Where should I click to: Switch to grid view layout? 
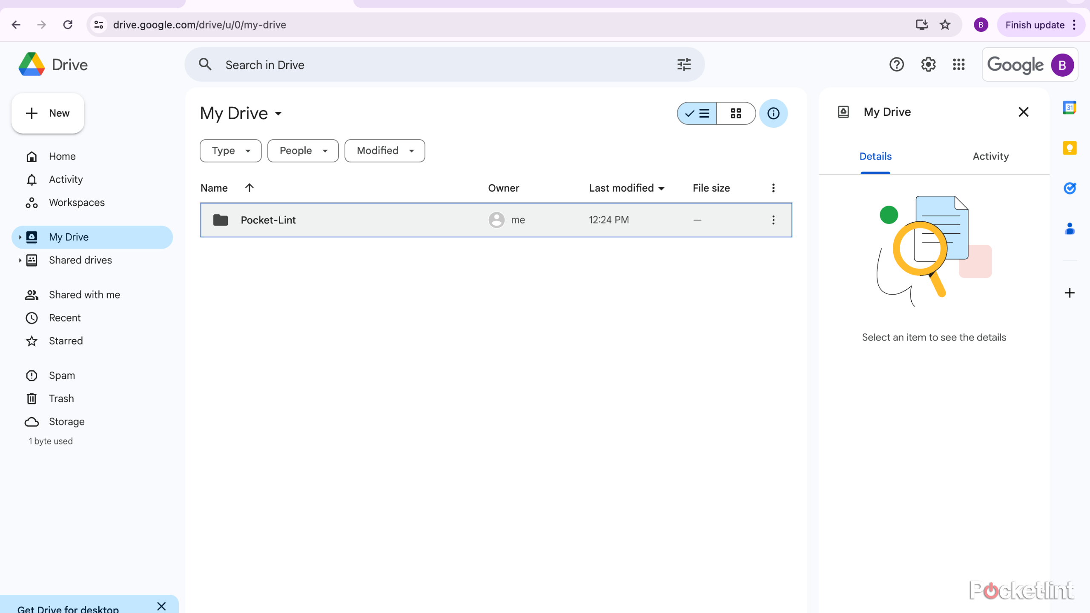click(x=736, y=113)
